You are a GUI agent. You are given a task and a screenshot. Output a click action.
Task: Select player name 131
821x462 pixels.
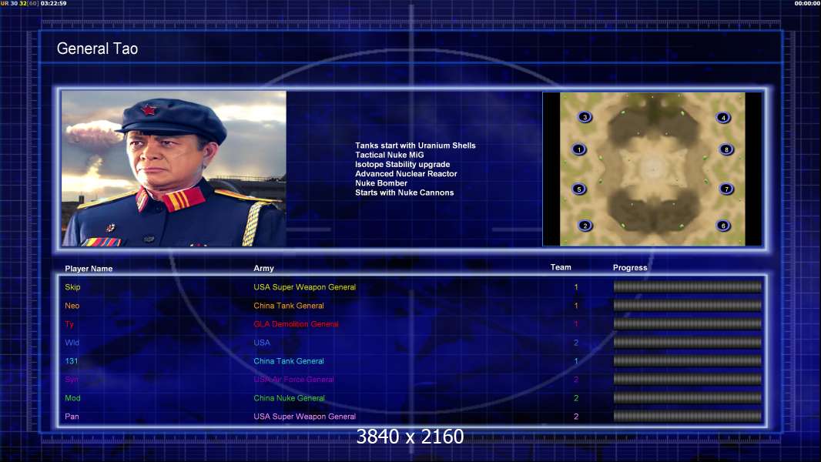coord(71,361)
